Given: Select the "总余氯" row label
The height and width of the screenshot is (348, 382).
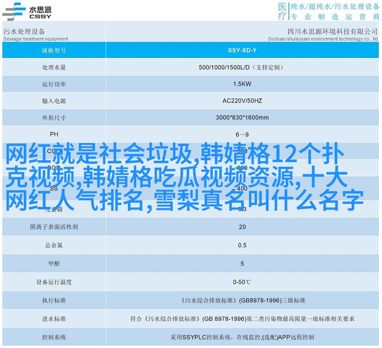Looking at the screenshot, I should [x=54, y=246].
